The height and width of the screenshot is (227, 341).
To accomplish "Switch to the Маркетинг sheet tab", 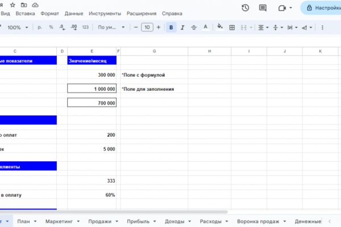I will tap(59, 221).
